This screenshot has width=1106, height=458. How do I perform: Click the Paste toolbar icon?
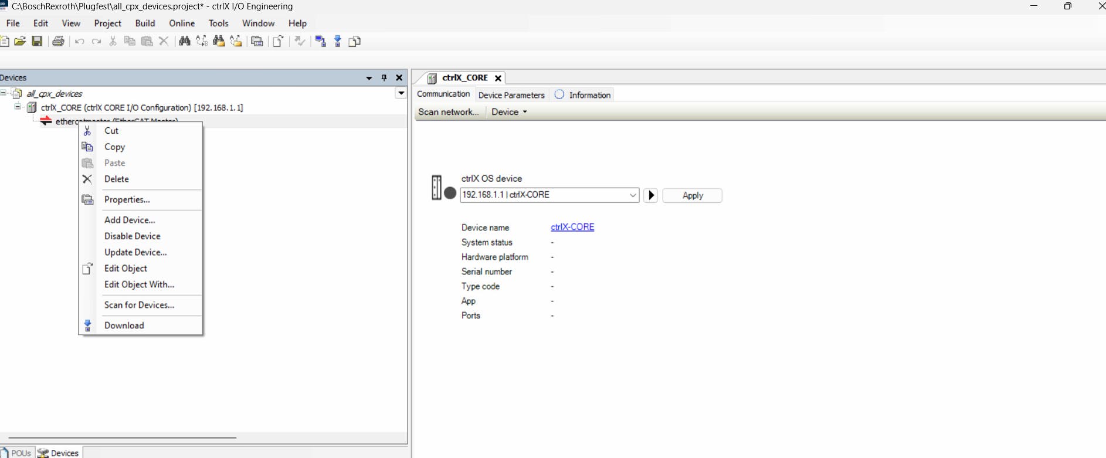coord(147,41)
